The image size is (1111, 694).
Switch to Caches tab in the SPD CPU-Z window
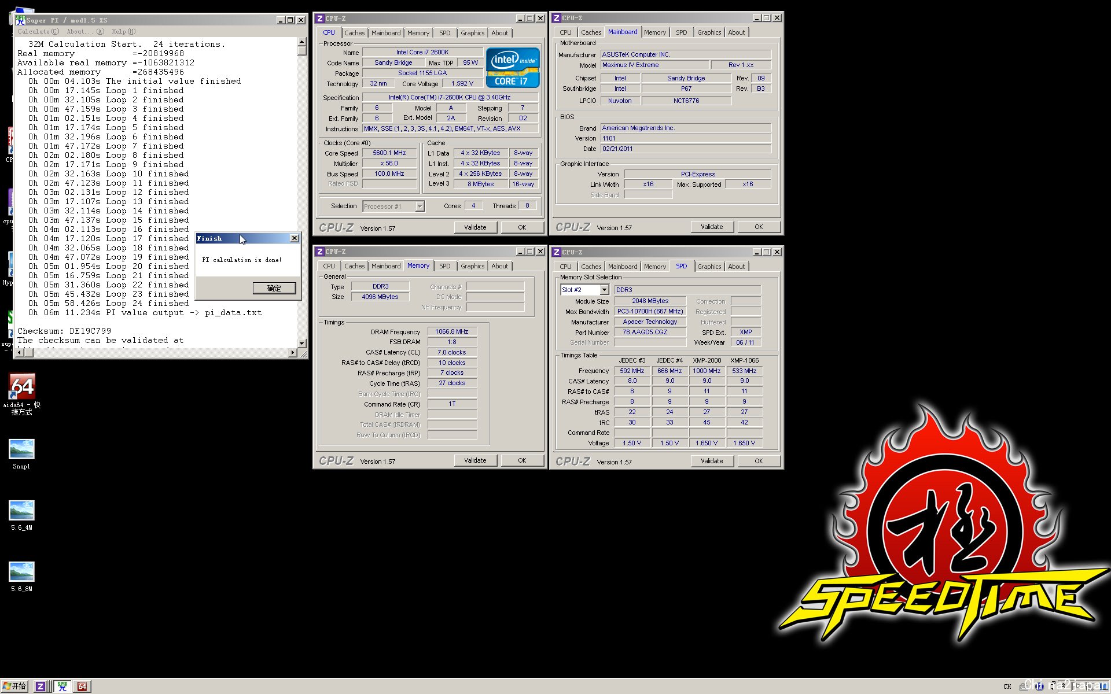pyautogui.click(x=591, y=267)
